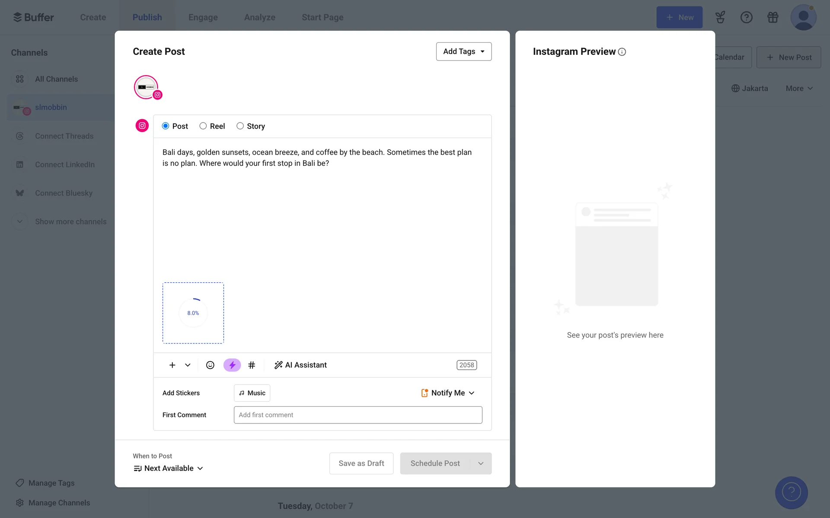Click the uploading media progress thumbnail
Image resolution: width=830 pixels, height=518 pixels.
point(193,313)
